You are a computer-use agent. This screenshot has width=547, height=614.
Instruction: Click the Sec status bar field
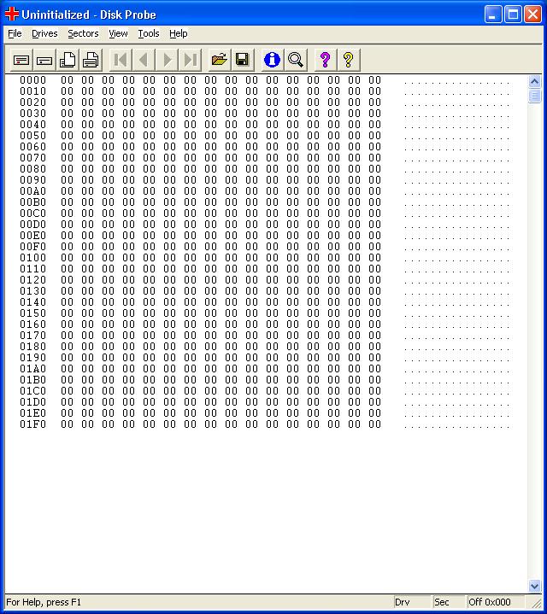(x=449, y=602)
